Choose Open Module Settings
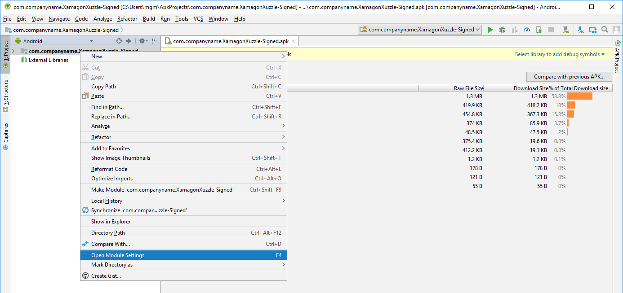The width and height of the screenshot is (623, 293). click(x=183, y=255)
